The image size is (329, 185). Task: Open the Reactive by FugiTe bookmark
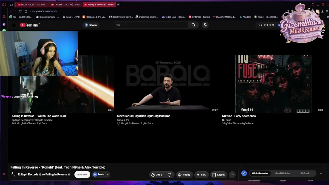click(121, 17)
